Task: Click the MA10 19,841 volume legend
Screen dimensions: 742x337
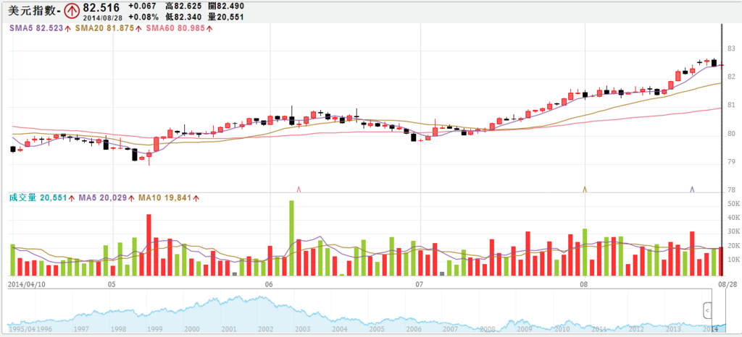Action: click(x=164, y=198)
